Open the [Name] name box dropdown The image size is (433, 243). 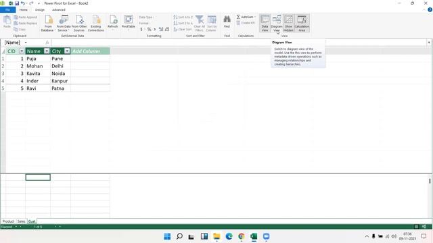26,43
